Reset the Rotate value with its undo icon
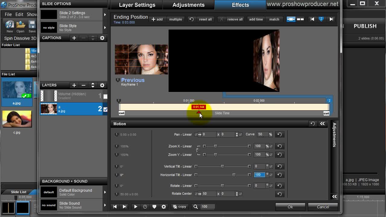 (x=280, y=186)
